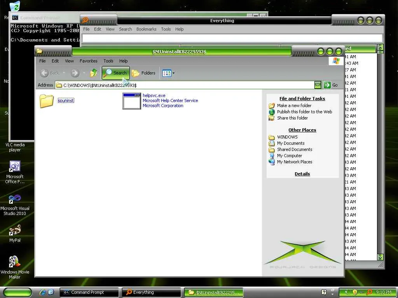Open the Tools menu in Everything
Viewport: 398px width, 298px height.
point(166,29)
